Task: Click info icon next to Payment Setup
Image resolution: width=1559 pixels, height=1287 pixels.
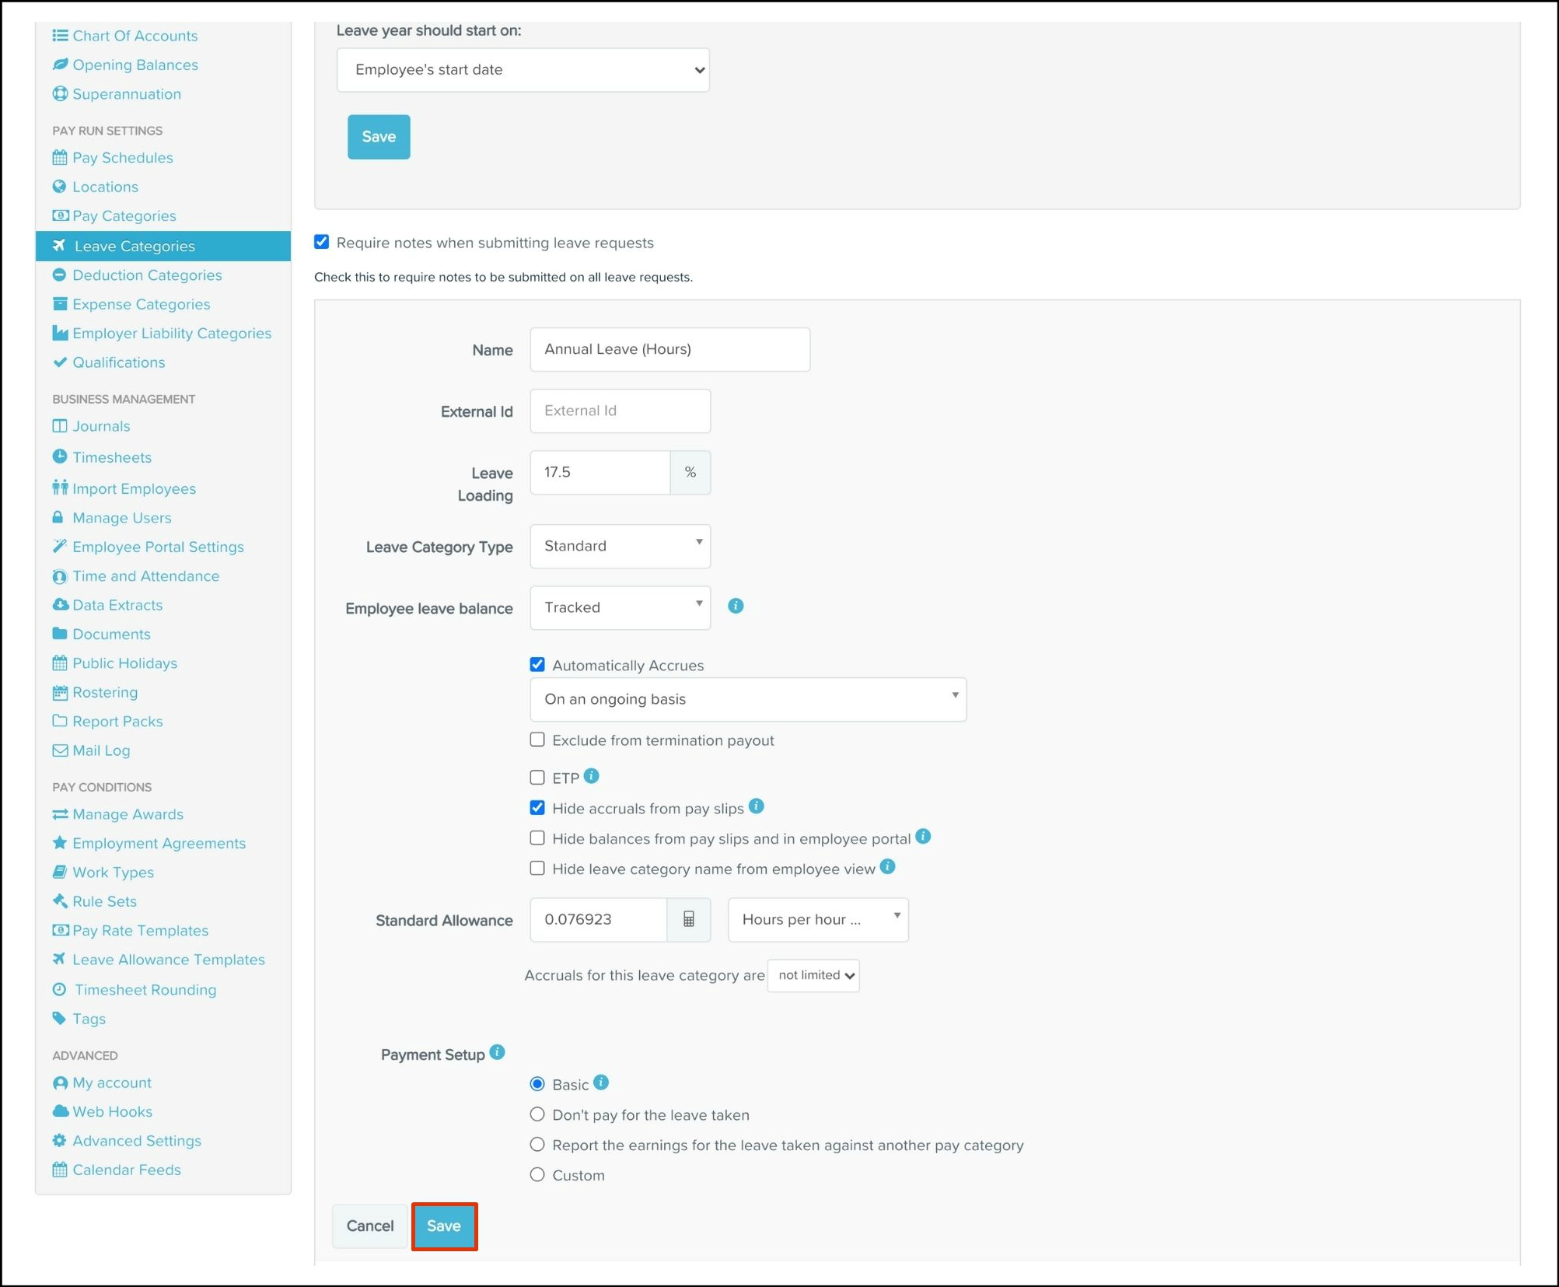Action: pyautogui.click(x=498, y=1053)
